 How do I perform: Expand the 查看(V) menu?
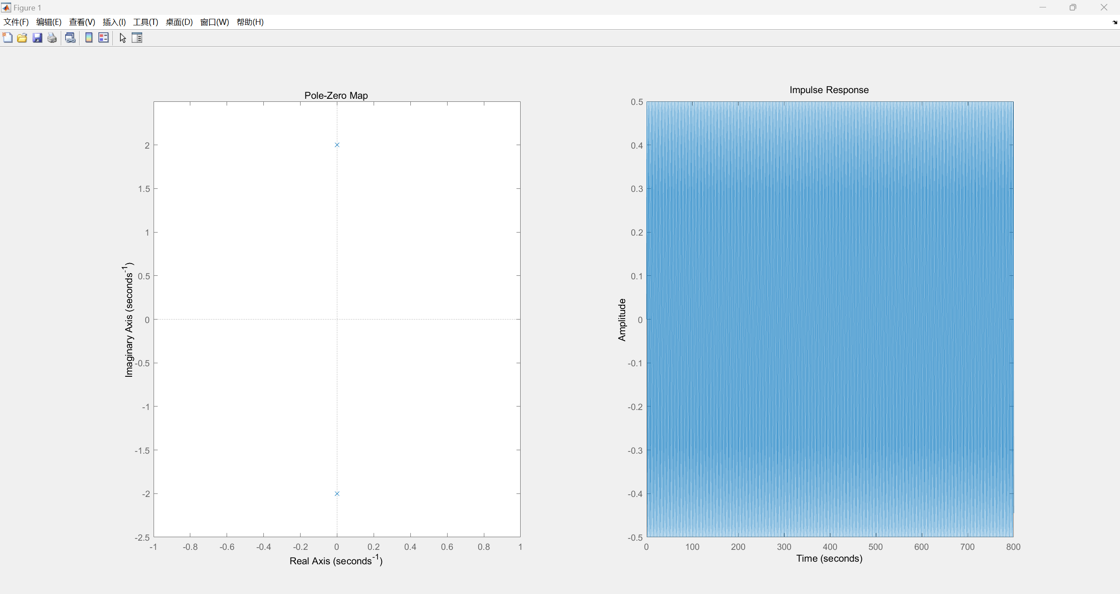pos(82,22)
